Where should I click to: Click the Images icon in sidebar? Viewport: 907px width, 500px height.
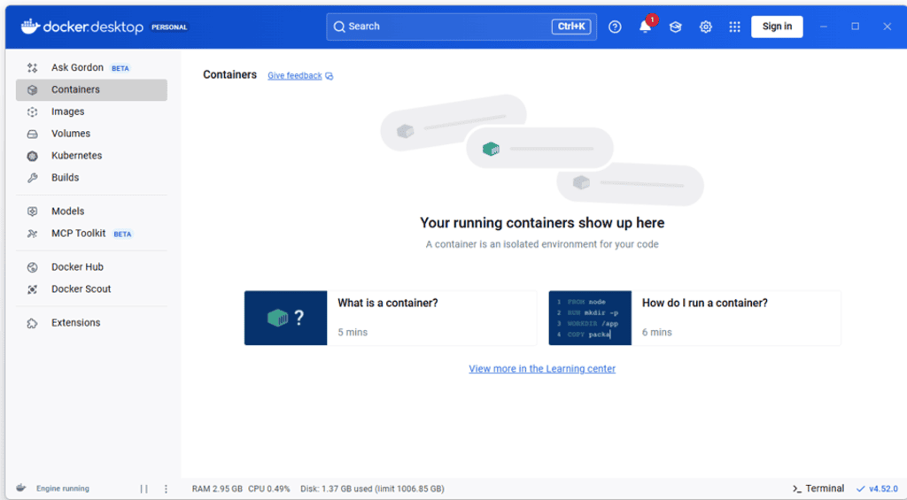tap(33, 112)
